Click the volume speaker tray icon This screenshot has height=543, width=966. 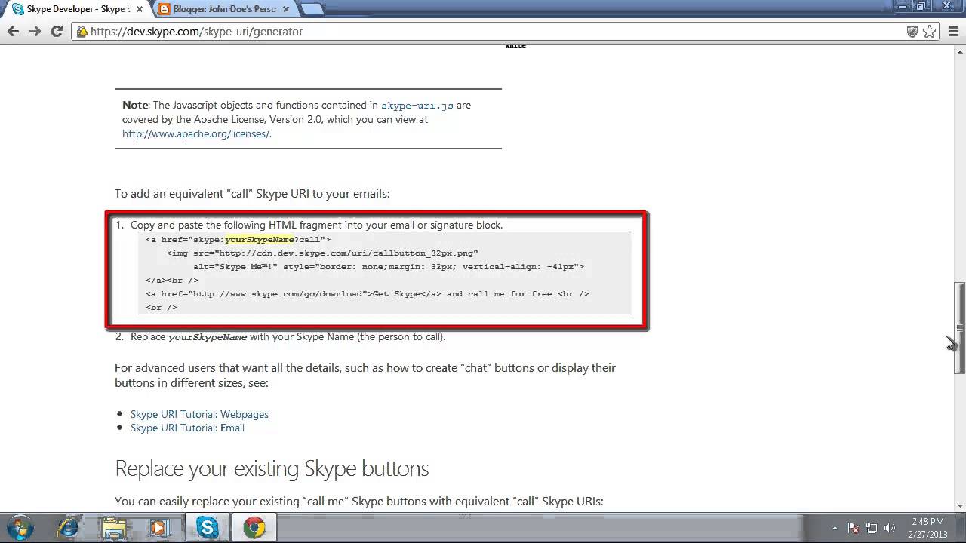[890, 528]
